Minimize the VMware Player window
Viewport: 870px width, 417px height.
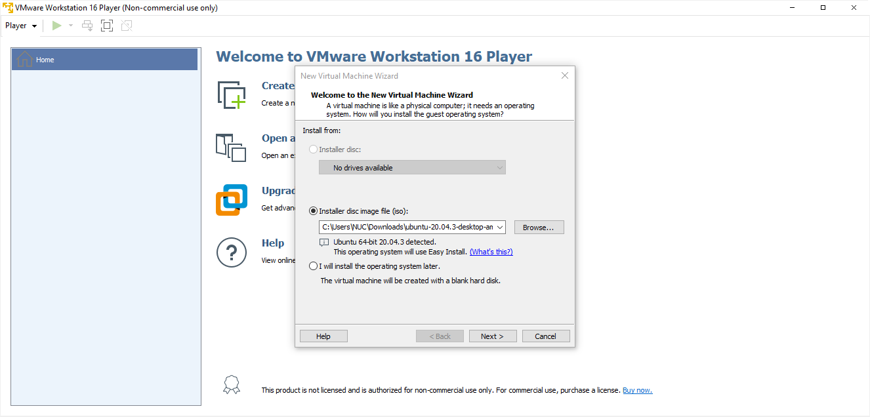(793, 8)
